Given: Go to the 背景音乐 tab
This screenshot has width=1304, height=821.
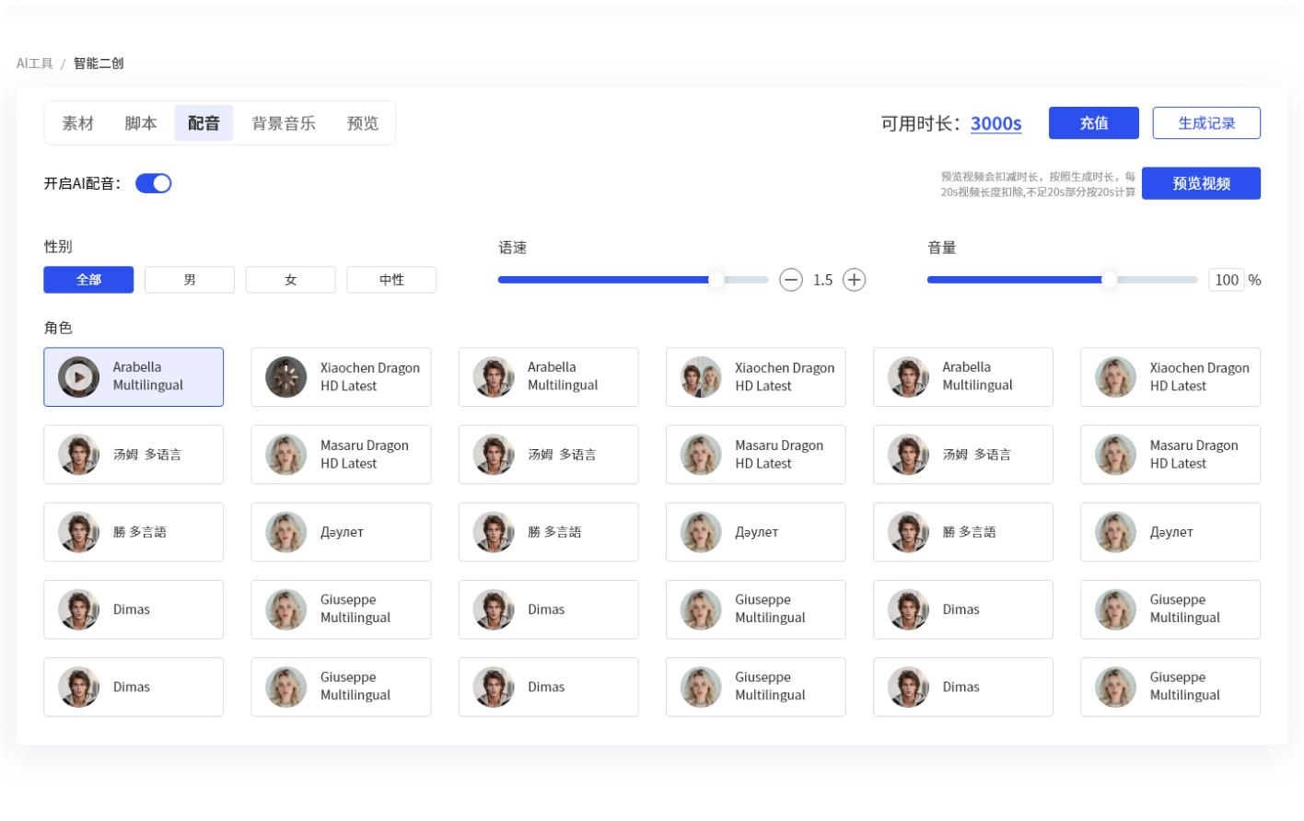Looking at the screenshot, I should pos(284,123).
